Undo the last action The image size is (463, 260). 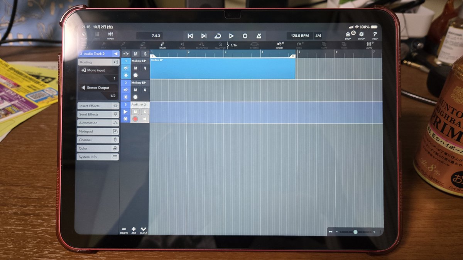(x=280, y=45)
